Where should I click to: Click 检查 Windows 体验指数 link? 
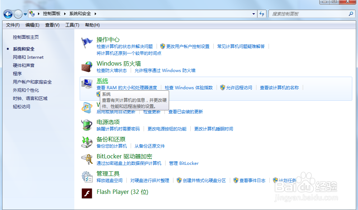coord(189,88)
